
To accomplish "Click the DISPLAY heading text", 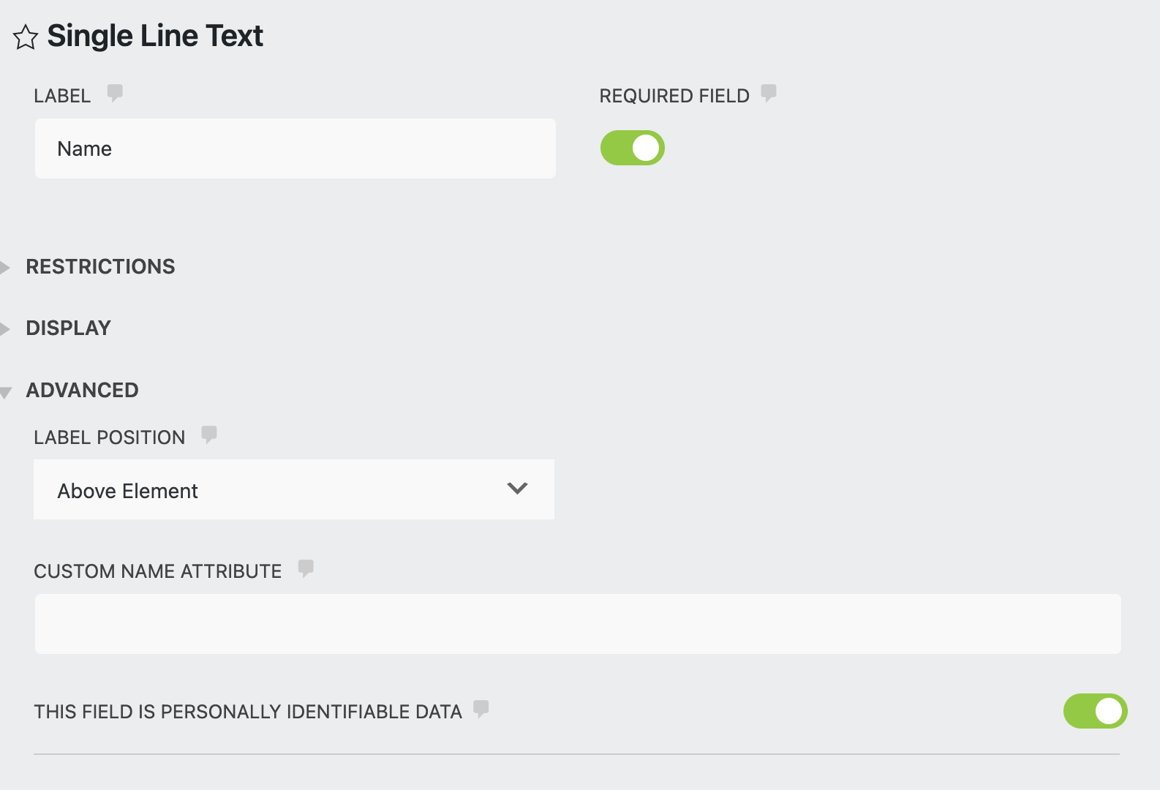I will click(68, 328).
